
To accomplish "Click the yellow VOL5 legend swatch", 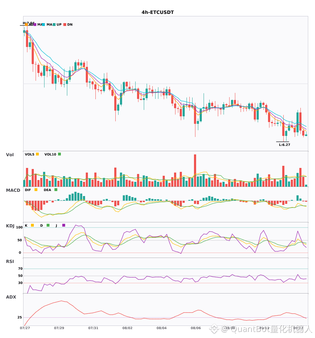I will click(x=37, y=154).
